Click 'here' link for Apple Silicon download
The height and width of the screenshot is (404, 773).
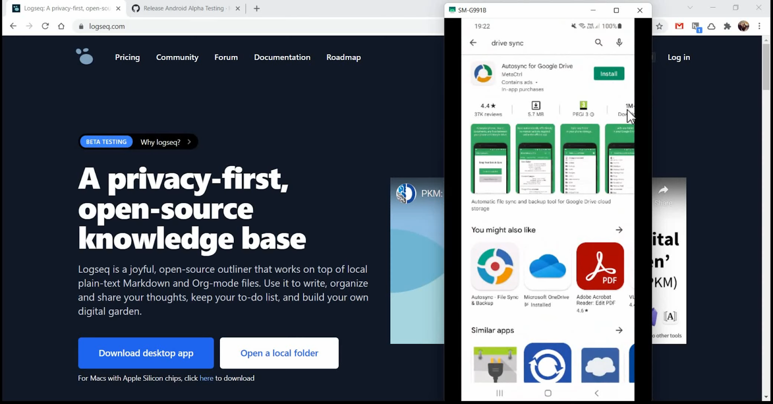coord(206,378)
